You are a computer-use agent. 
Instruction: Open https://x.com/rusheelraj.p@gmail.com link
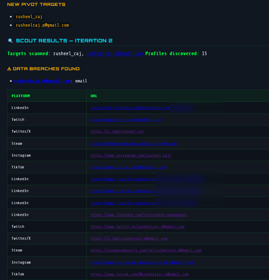click(x=128, y=238)
